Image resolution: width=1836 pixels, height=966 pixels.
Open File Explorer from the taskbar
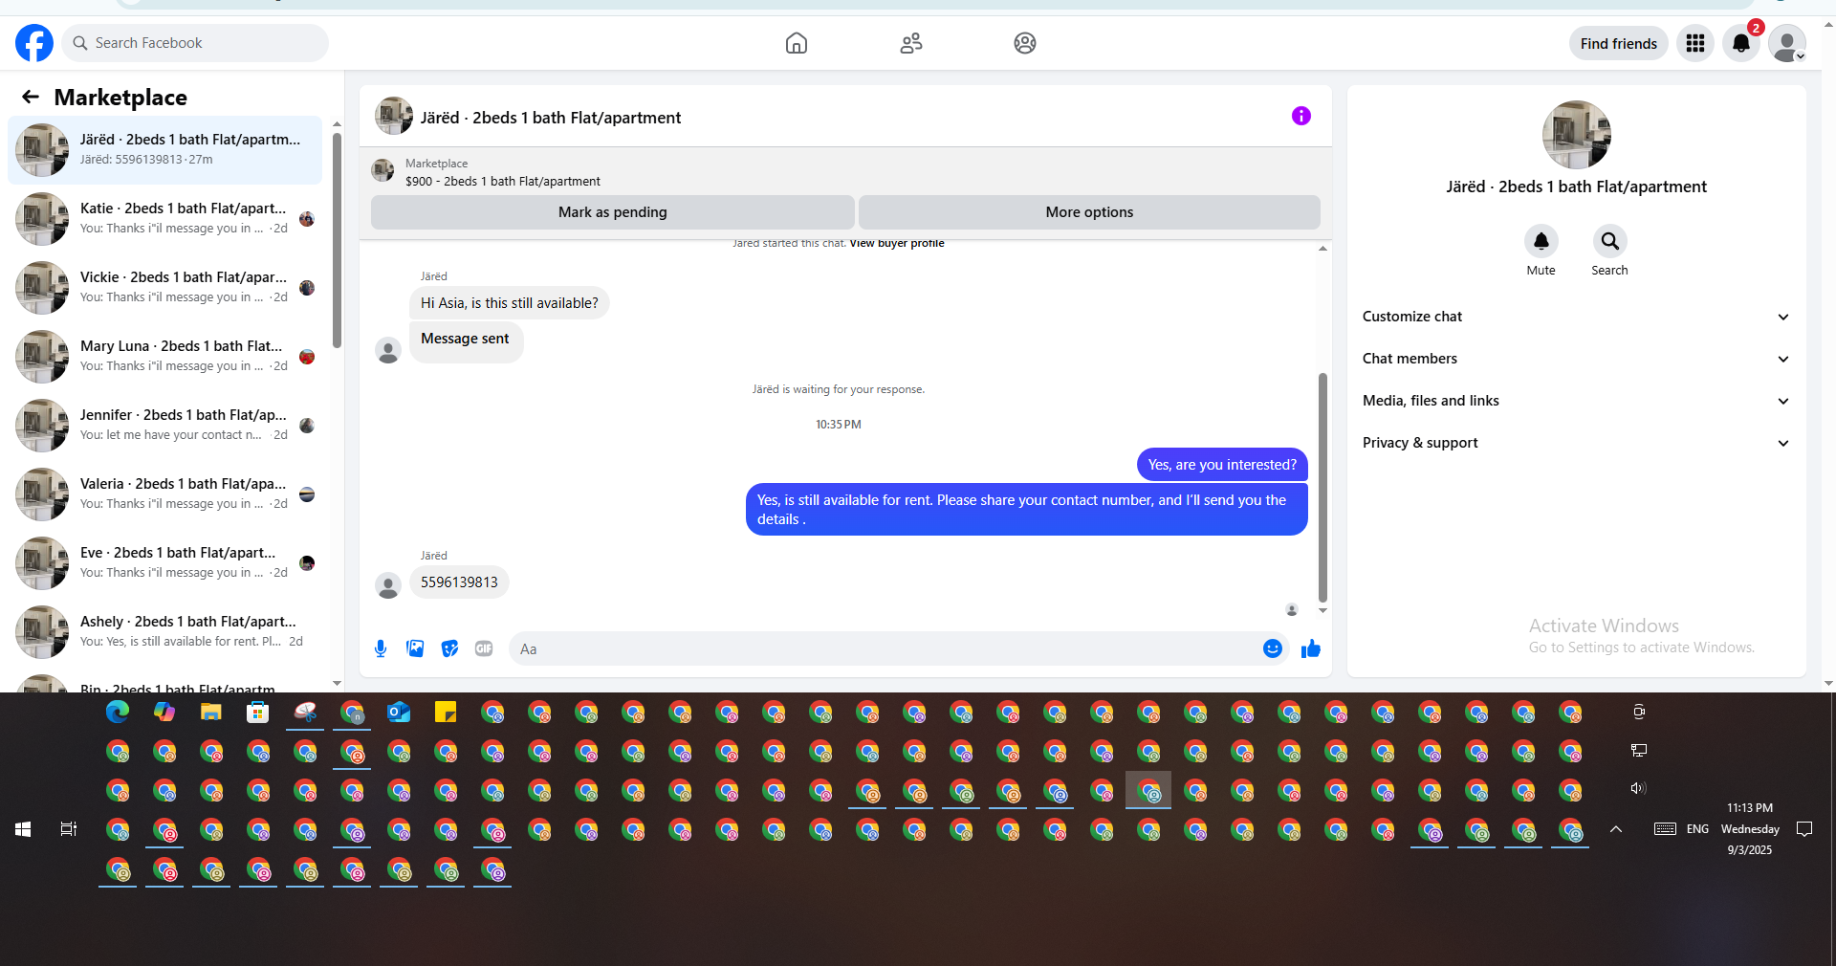pyautogui.click(x=211, y=713)
